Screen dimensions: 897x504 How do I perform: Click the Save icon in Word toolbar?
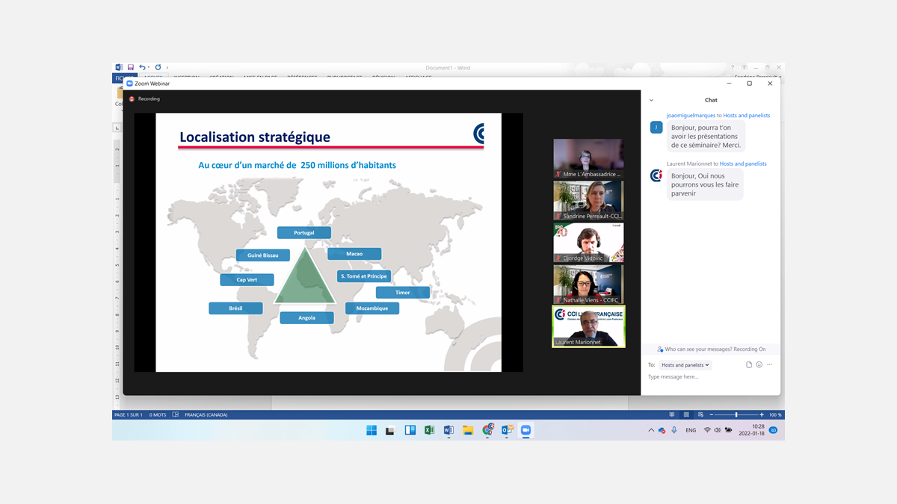[x=131, y=68]
